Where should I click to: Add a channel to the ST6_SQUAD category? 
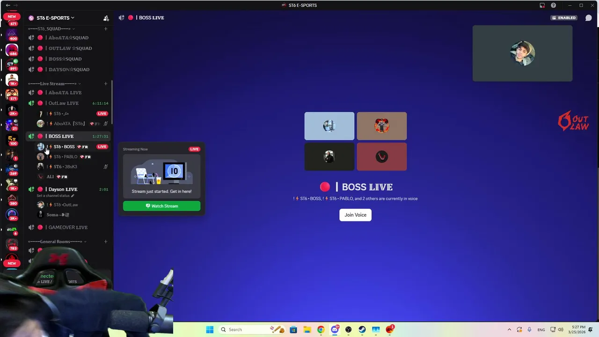click(x=106, y=29)
